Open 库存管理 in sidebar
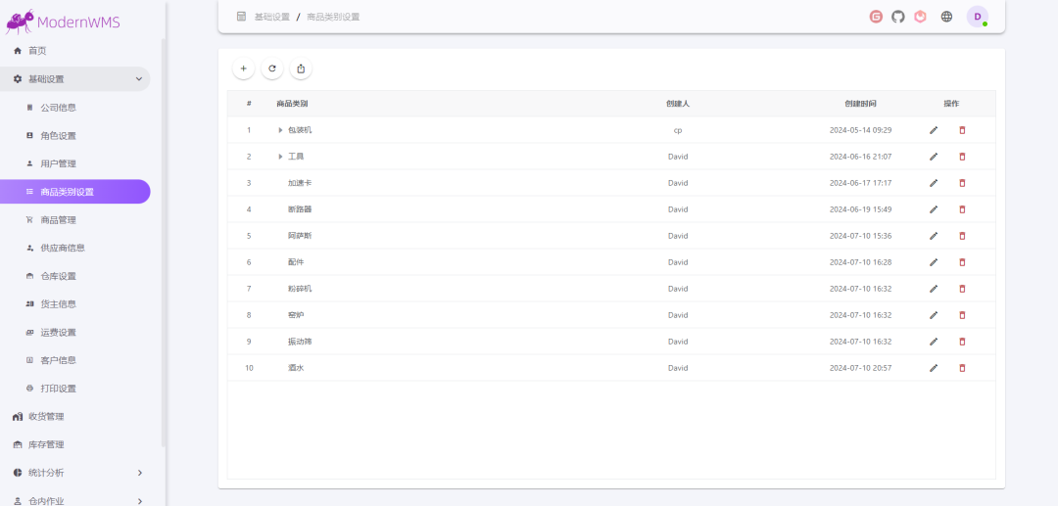Viewport: 1058px width, 506px height. pos(74,444)
